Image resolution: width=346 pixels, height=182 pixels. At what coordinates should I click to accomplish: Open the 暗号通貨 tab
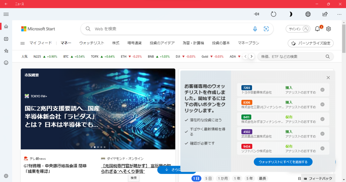135,43
